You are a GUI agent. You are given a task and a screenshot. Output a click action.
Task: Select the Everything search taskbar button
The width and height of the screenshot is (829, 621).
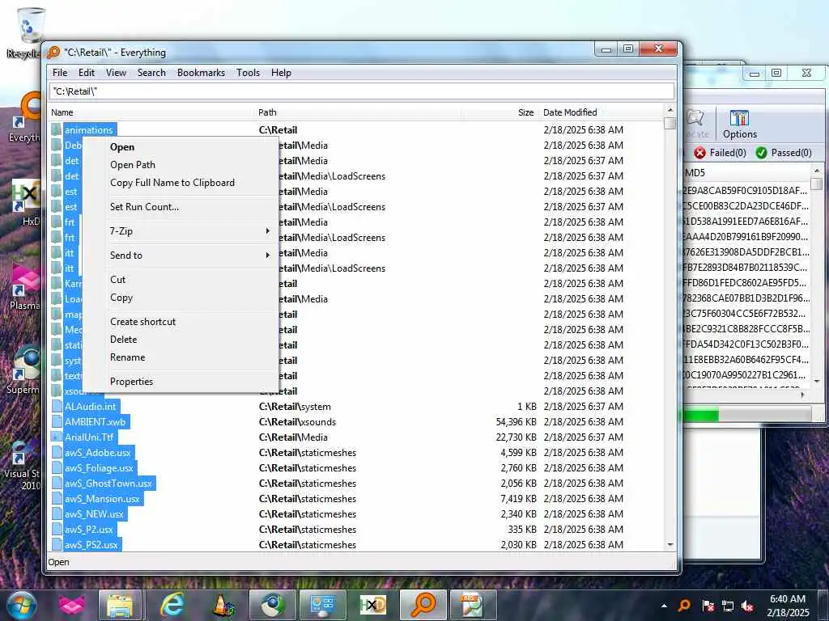(423, 606)
